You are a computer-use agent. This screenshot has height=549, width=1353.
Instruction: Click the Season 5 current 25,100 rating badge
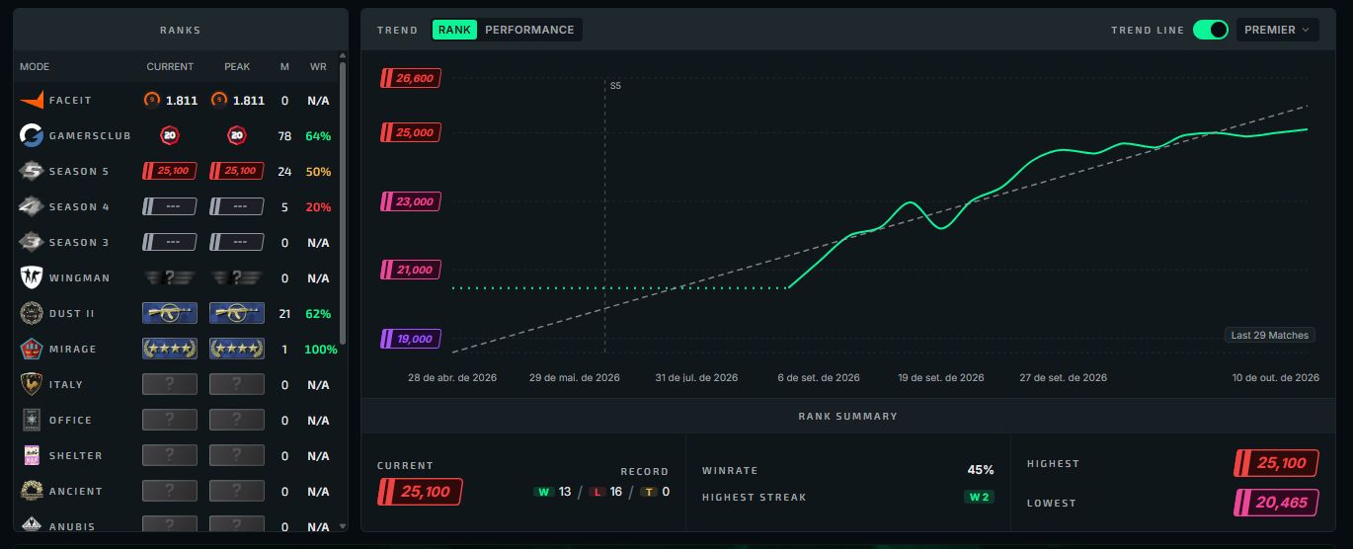(x=170, y=171)
